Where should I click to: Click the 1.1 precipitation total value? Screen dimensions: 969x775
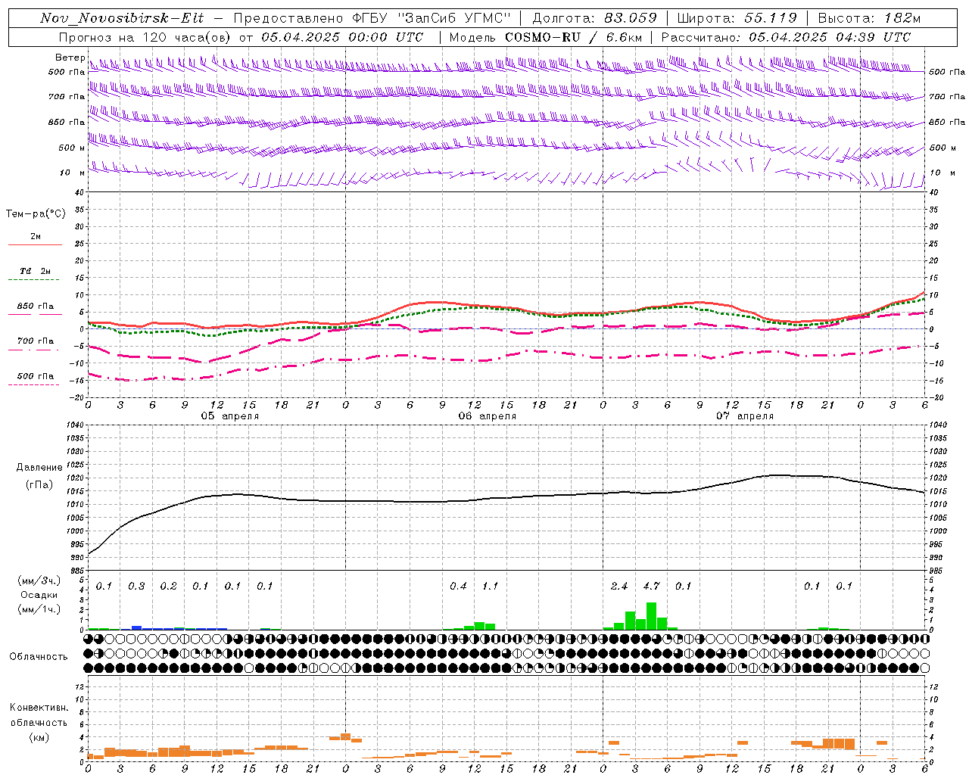coord(490,586)
